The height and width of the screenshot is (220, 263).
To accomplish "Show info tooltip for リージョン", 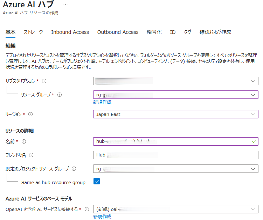I will coord(30,114).
